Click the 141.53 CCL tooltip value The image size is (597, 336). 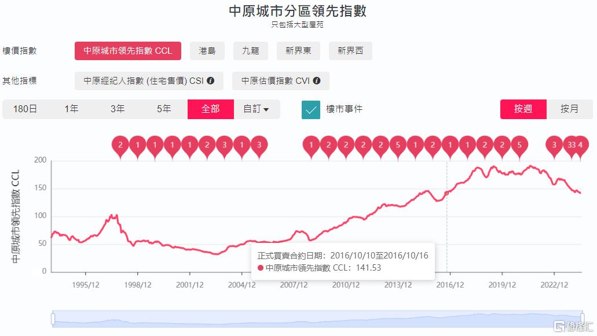point(368,268)
